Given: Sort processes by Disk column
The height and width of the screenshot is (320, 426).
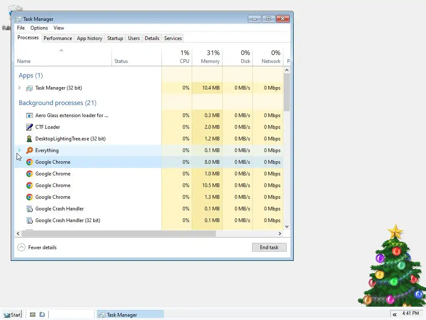Looking at the screenshot, I should tap(238, 57).
